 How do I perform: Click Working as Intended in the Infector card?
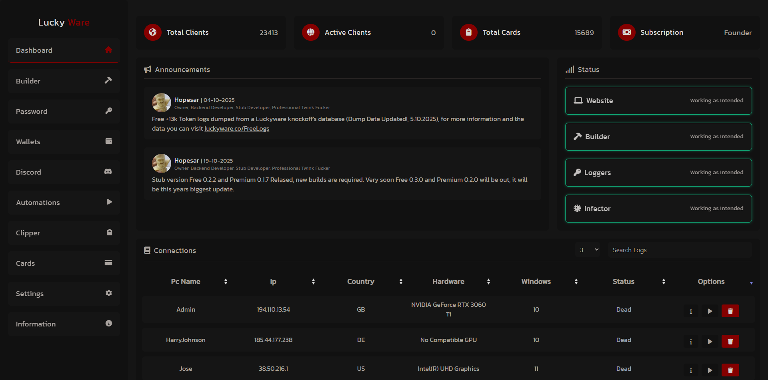coord(717,209)
